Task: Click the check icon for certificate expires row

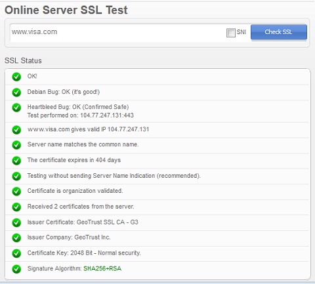Action: coord(16,161)
